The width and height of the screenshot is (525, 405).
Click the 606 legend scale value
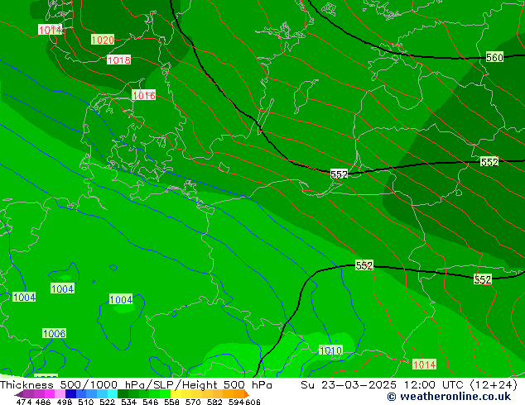[253, 402]
